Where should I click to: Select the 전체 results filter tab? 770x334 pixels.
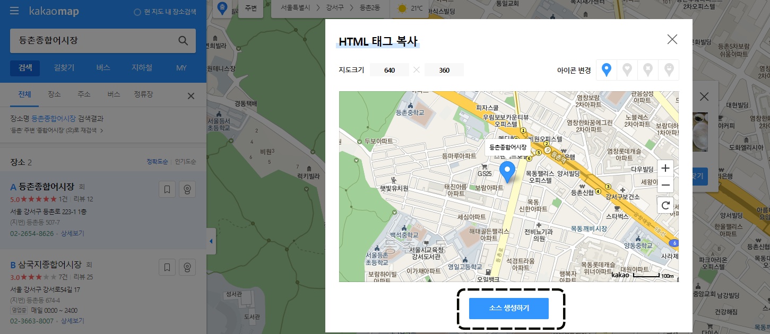[x=25, y=94]
